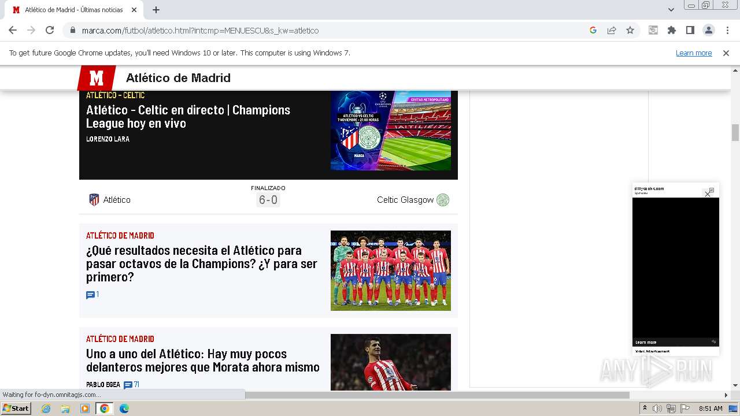Open File Explorer from taskbar
The image size is (740, 416).
coord(65,408)
